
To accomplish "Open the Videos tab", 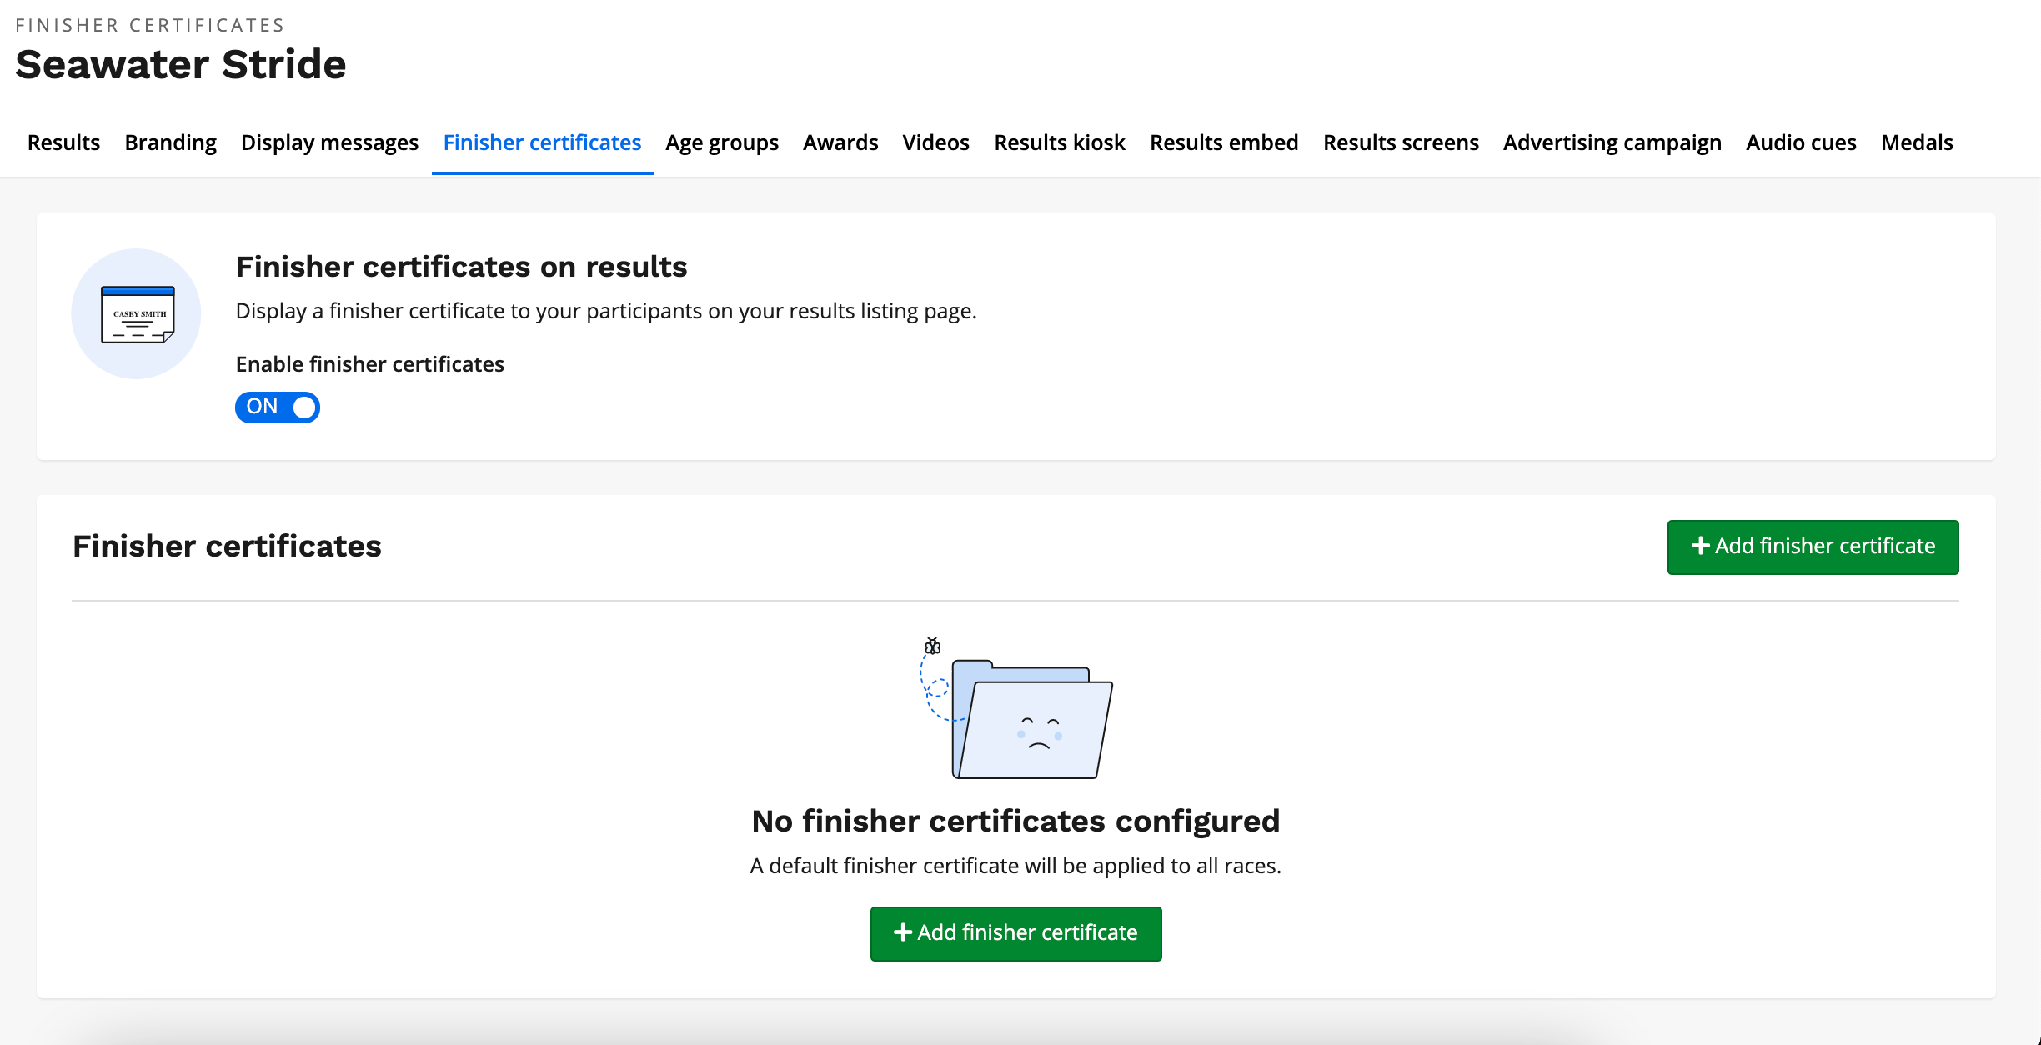I will pos(935,142).
